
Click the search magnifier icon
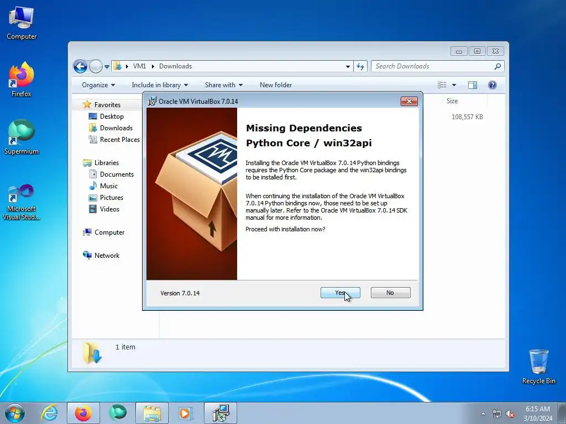coord(498,66)
